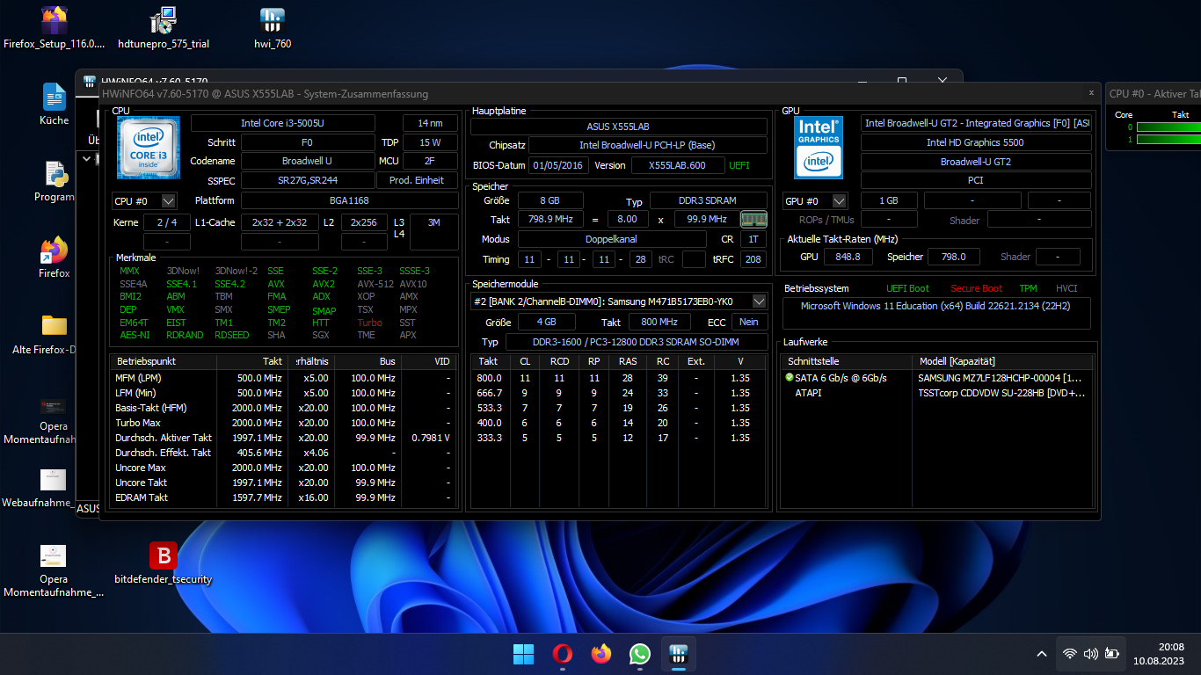Open Firefox_Setup_116 desktop icon
Image resolution: width=1201 pixels, height=675 pixels.
pos(55,28)
